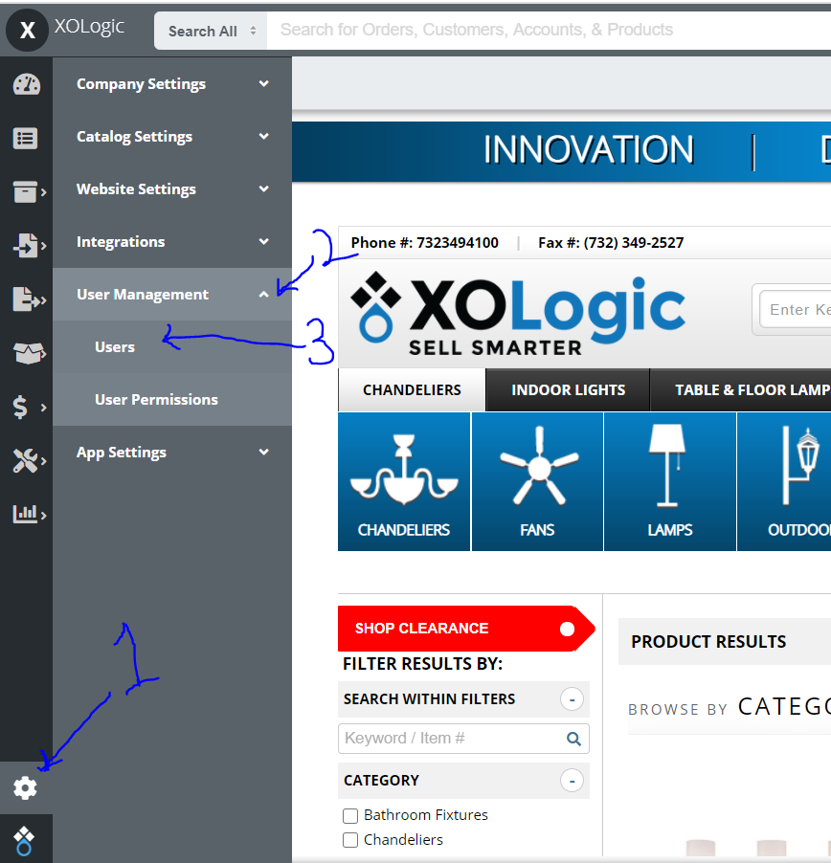
Task: Expand the Company Settings menu
Action: [x=141, y=84]
